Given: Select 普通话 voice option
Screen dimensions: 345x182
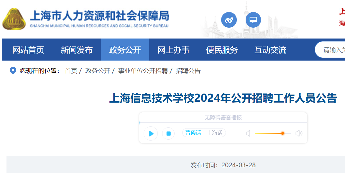Looking at the screenshot, I should pos(193,133).
